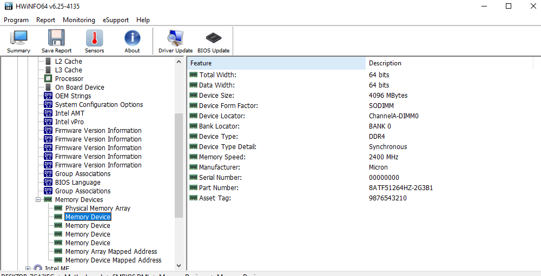Click the 8ATF51264HZ-2G3B1 part number value
The image size is (541, 276).
click(x=400, y=188)
